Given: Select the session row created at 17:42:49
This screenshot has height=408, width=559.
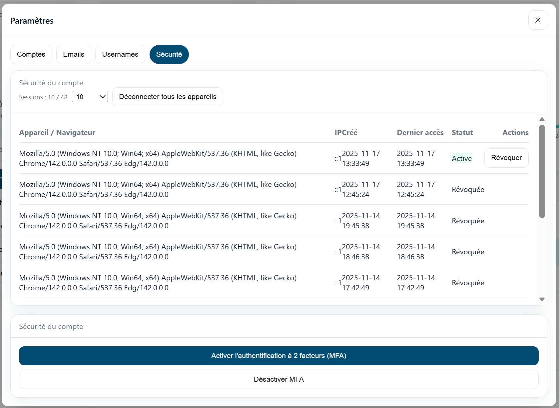Looking at the screenshot, I should (158, 283).
